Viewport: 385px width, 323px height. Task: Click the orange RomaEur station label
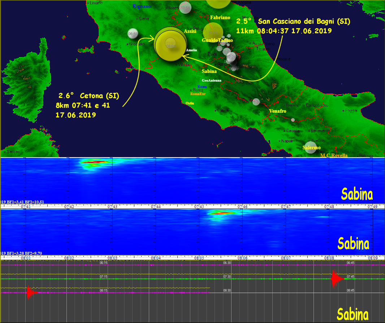[x=198, y=94]
